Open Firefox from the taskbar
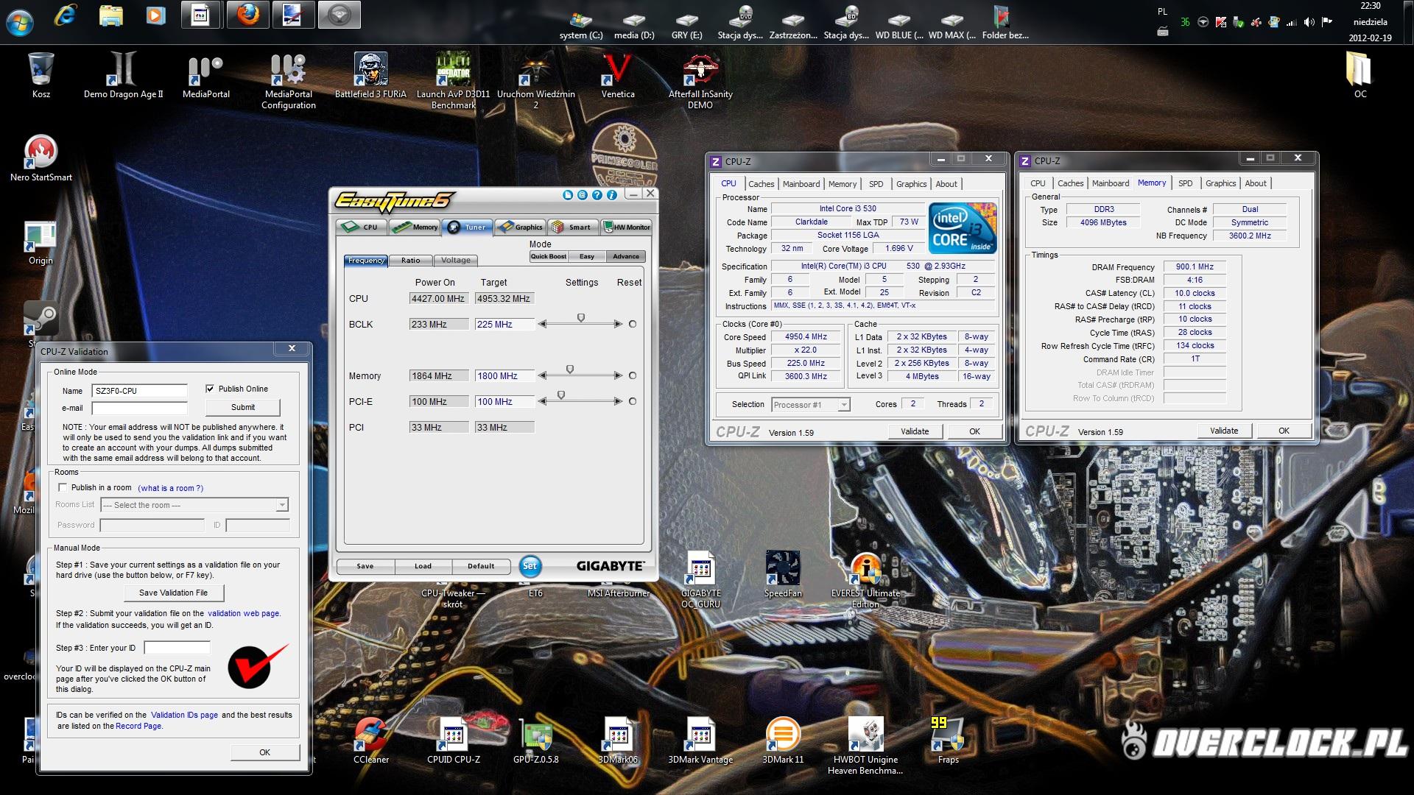1414x795 pixels. [248, 15]
